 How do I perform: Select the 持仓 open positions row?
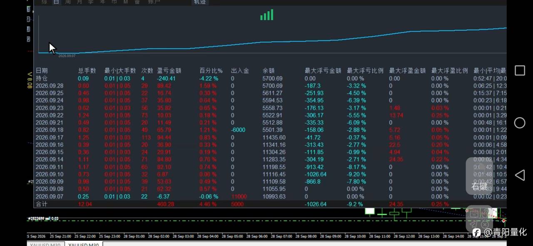(270, 78)
